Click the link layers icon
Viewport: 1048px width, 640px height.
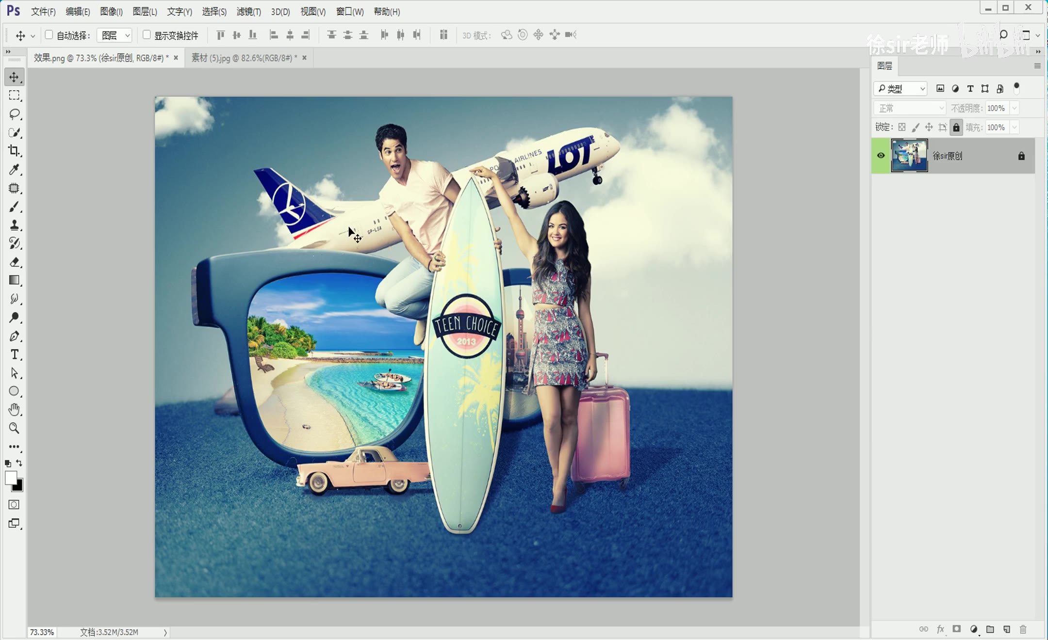(x=923, y=629)
